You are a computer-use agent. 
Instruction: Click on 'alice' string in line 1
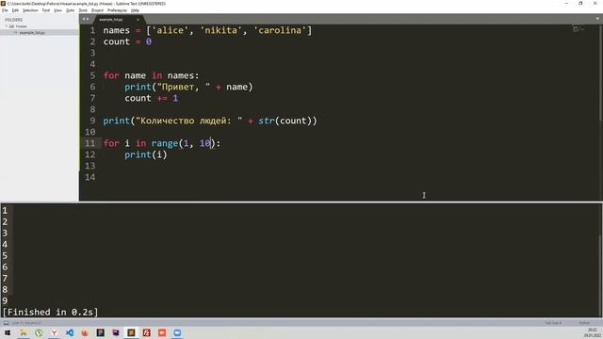tap(170, 30)
